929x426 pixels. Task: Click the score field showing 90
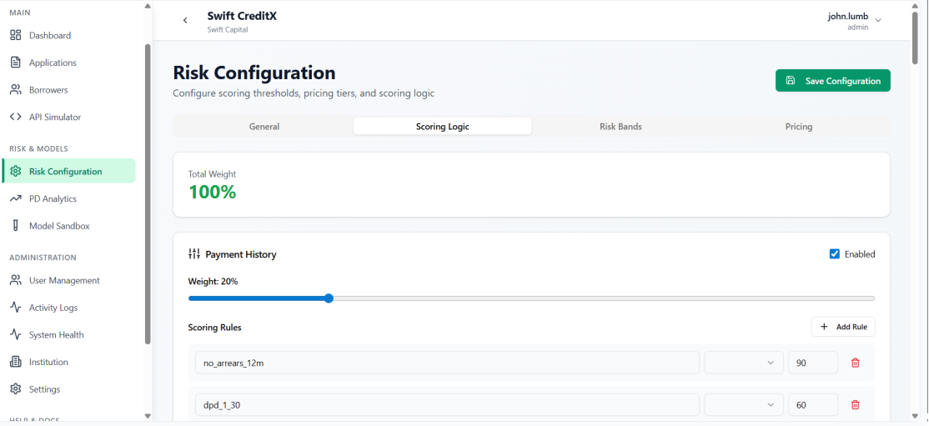812,363
